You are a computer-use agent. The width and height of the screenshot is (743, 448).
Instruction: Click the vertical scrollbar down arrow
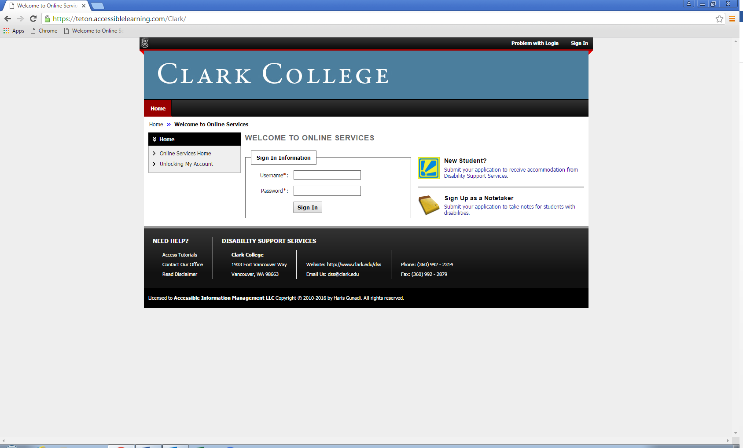pyautogui.click(x=736, y=433)
